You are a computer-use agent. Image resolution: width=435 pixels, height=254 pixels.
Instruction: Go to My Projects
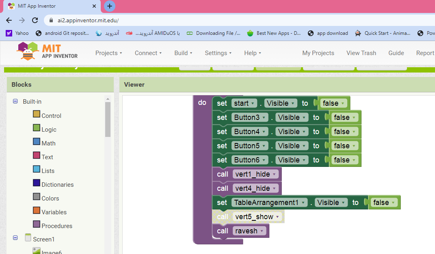point(318,53)
